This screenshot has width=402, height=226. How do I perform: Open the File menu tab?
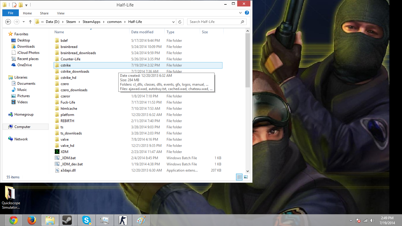pyautogui.click(x=11, y=13)
